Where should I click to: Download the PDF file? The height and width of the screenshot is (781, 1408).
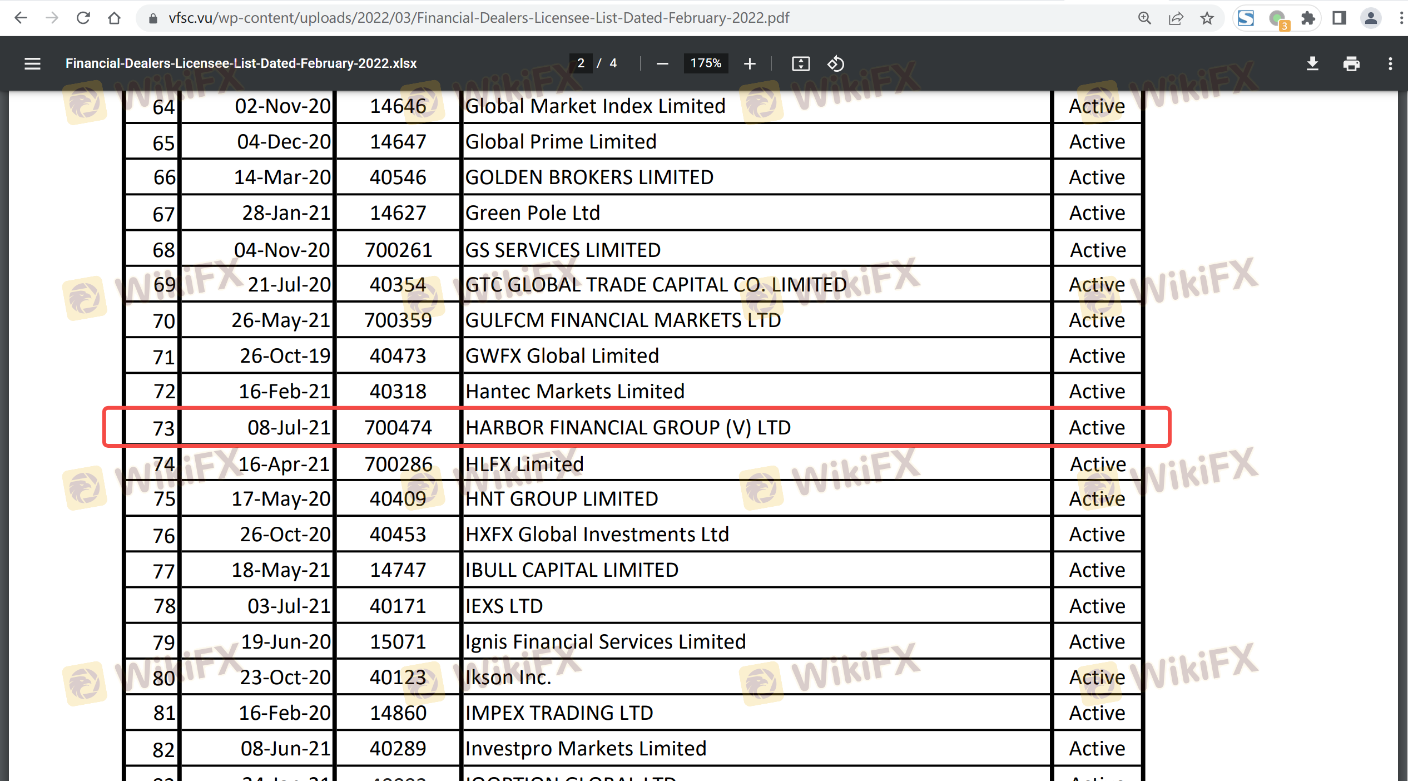click(x=1312, y=63)
